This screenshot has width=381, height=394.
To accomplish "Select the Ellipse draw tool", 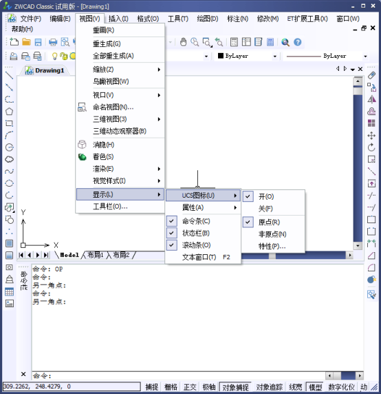I will click(x=9, y=183).
